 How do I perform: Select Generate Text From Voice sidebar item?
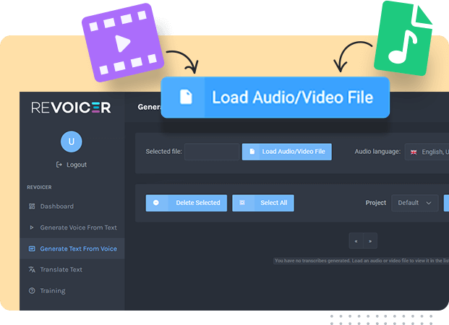(78, 248)
